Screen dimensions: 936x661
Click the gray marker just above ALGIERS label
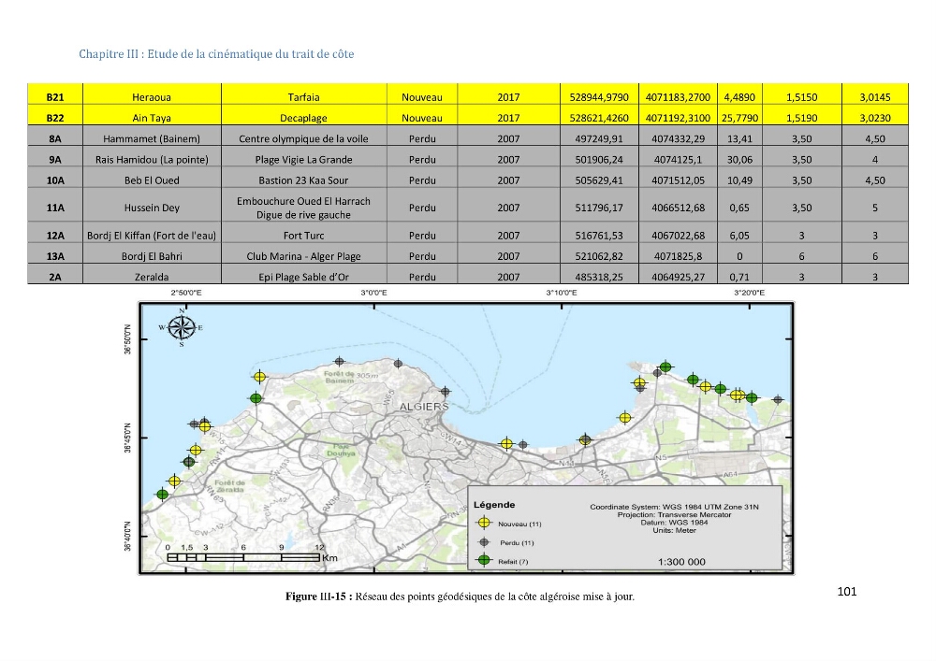point(445,392)
